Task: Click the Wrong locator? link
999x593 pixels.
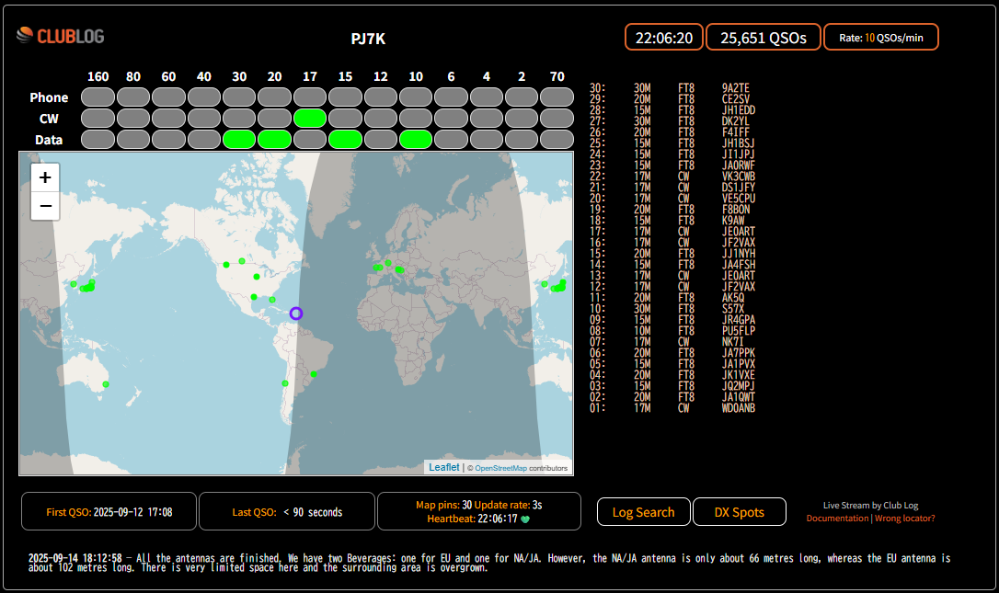Action: [x=905, y=519]
